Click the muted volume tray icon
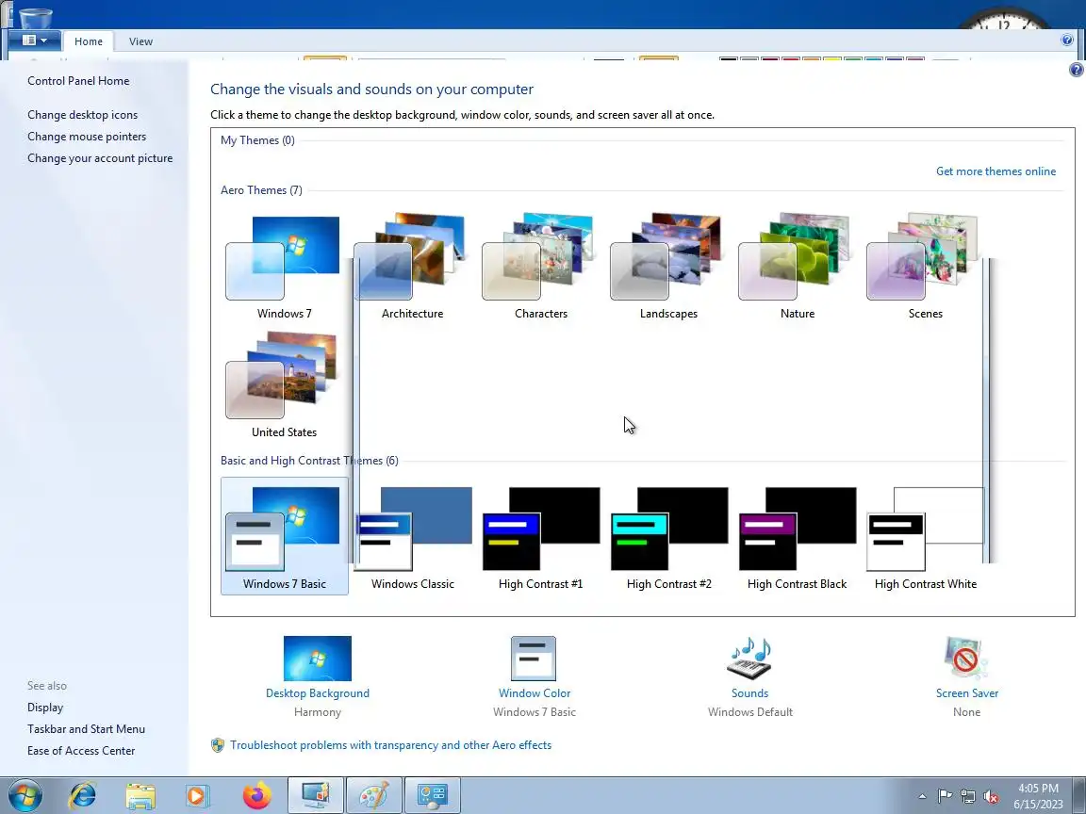 tap(991, 796)
